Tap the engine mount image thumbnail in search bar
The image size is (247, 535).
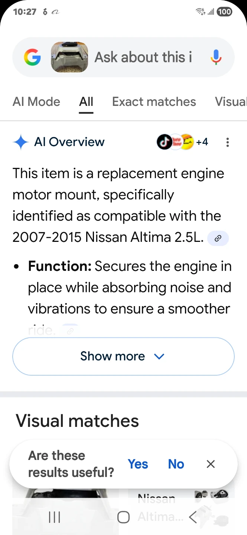coord(69,57)
